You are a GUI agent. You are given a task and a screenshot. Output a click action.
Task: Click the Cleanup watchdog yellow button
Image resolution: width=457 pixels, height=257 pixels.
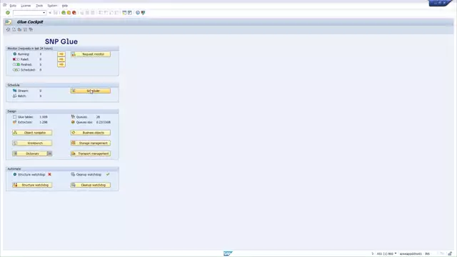[x=91, y=185]
